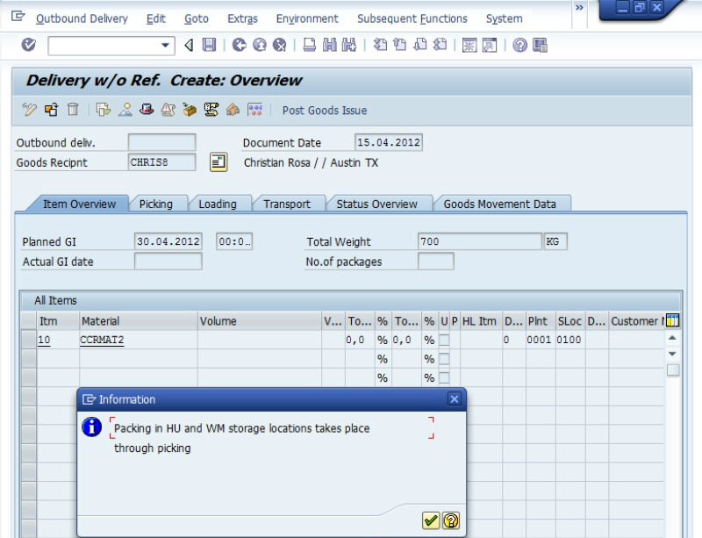Viewport: 702px width, 538px height.
Task: Click the Post Goods Issue button
Action: coord(325,110)
